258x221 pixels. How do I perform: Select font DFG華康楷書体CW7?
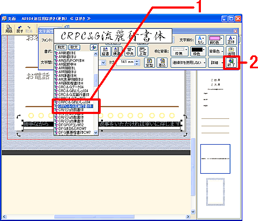point(74,132)
